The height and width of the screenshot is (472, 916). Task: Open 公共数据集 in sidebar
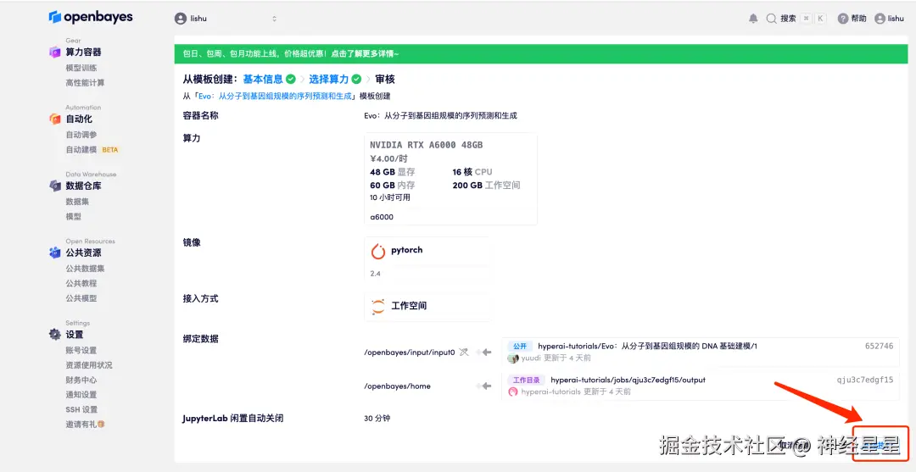85,269
